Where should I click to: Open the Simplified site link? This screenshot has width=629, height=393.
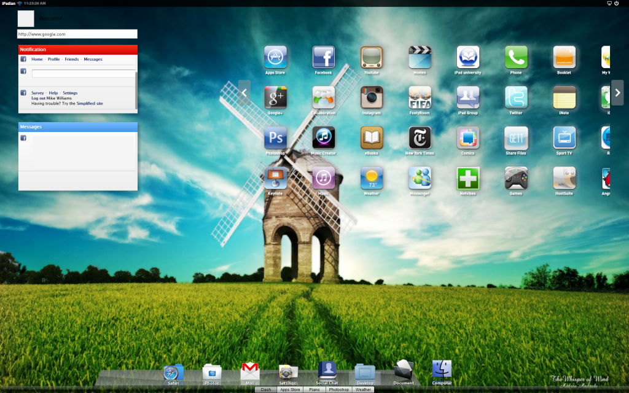tap(90, 103)
